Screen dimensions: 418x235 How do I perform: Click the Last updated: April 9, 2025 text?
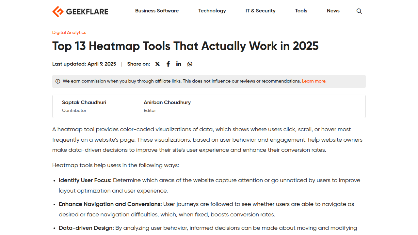point(84,64)
